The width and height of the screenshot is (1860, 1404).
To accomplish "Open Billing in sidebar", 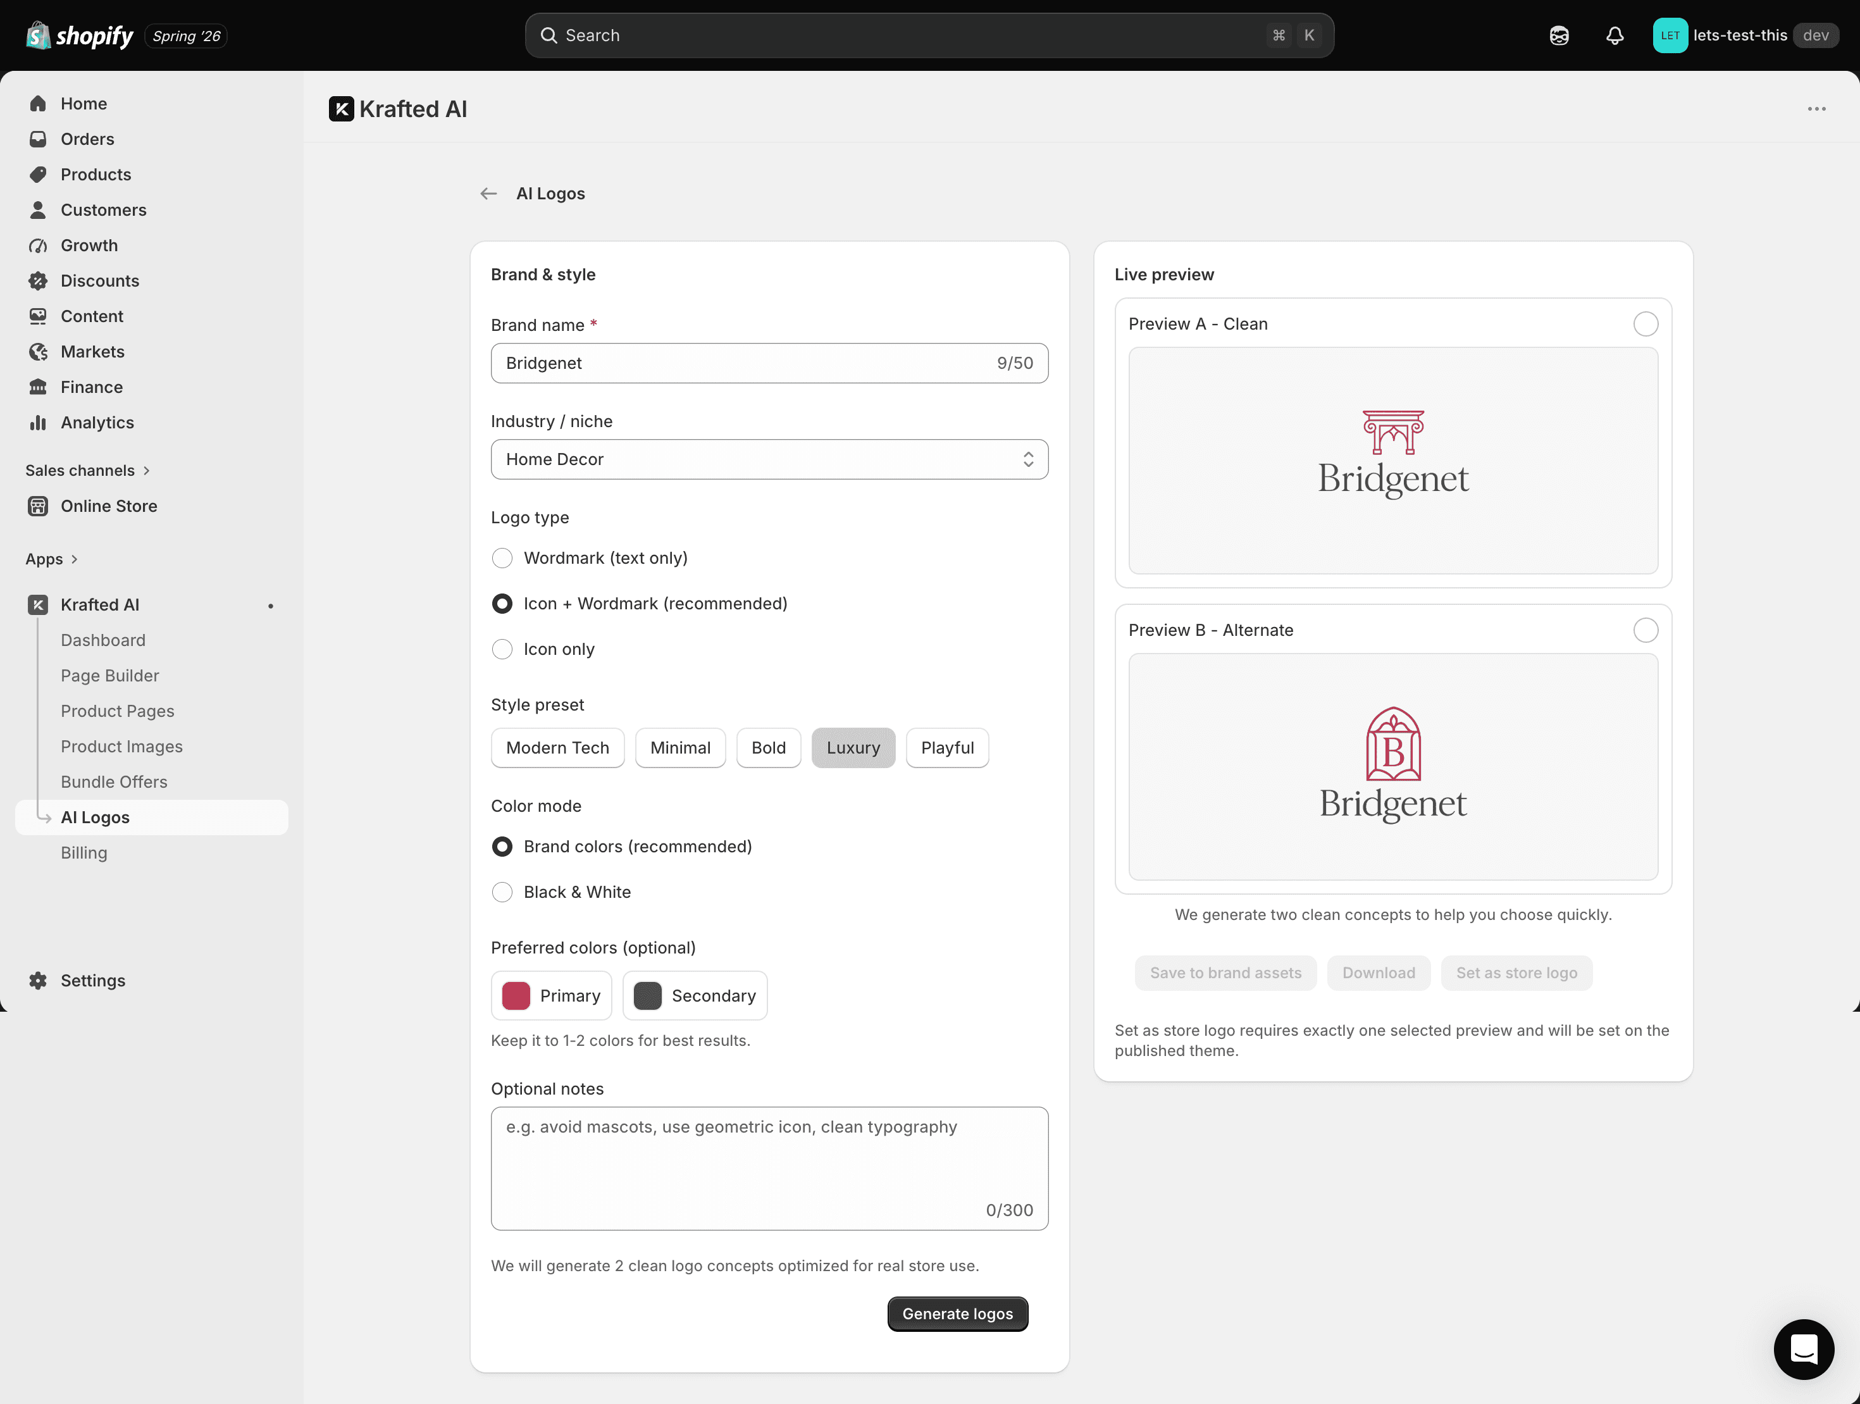I will tap(84, 852).
